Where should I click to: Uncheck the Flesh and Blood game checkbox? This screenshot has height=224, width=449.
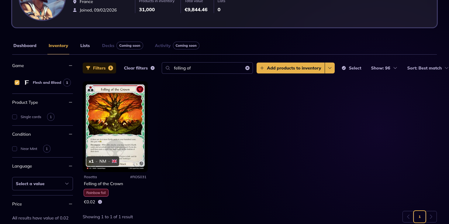point(17,83)
